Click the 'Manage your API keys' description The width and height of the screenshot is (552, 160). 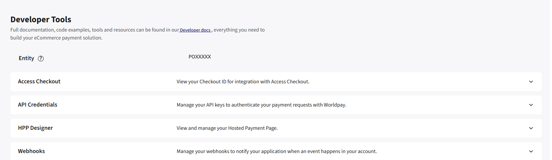pyautogui.click(x=261, y=105)
